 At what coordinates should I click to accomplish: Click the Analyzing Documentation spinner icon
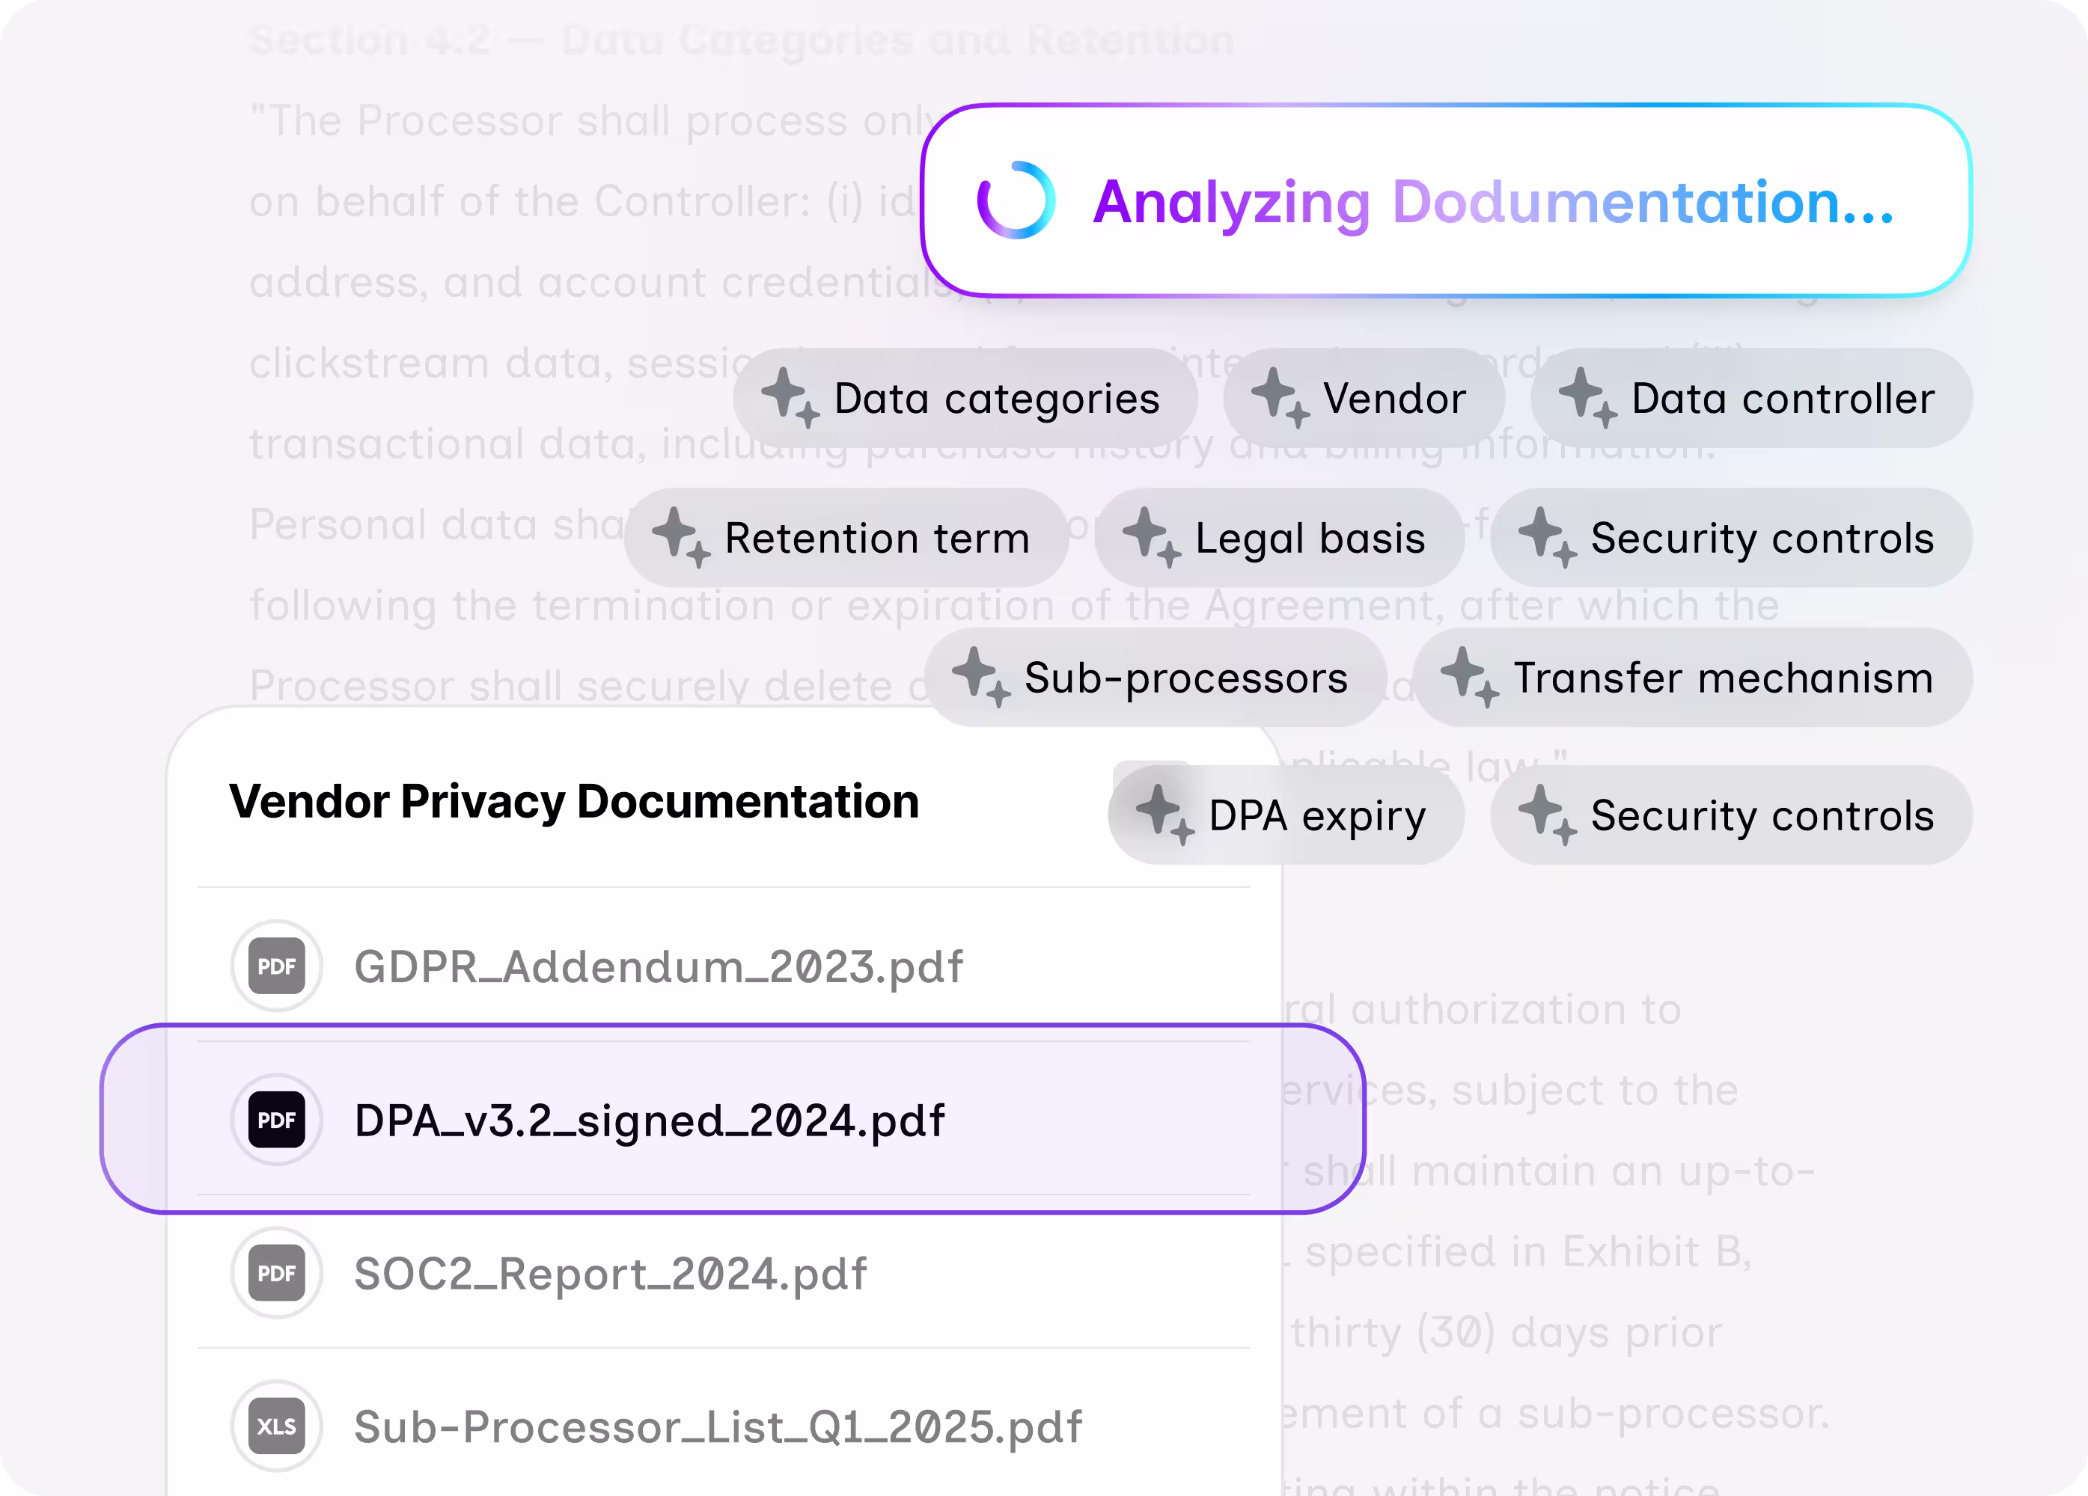pos(1016,200)
